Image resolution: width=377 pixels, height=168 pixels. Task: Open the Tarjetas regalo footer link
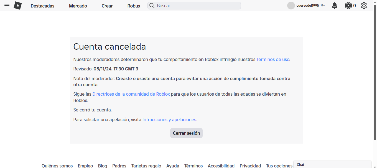click(x=146, y=166)
